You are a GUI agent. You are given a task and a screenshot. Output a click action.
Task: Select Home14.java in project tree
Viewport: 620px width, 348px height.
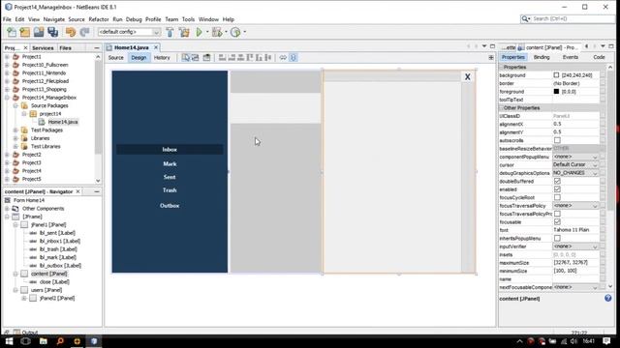(x=63, y=122)
